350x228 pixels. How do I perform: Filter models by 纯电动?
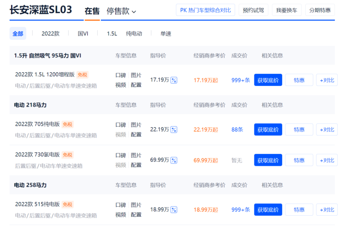[x=134, y=34]
